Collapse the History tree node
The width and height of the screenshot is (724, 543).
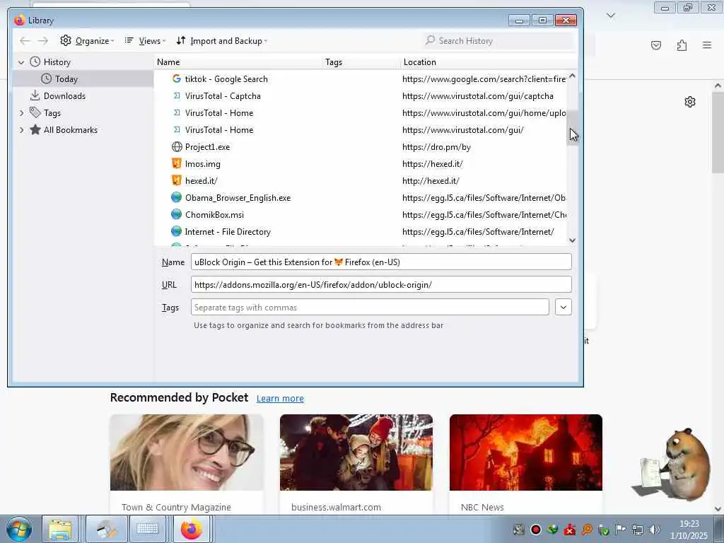tap(21, 62)
